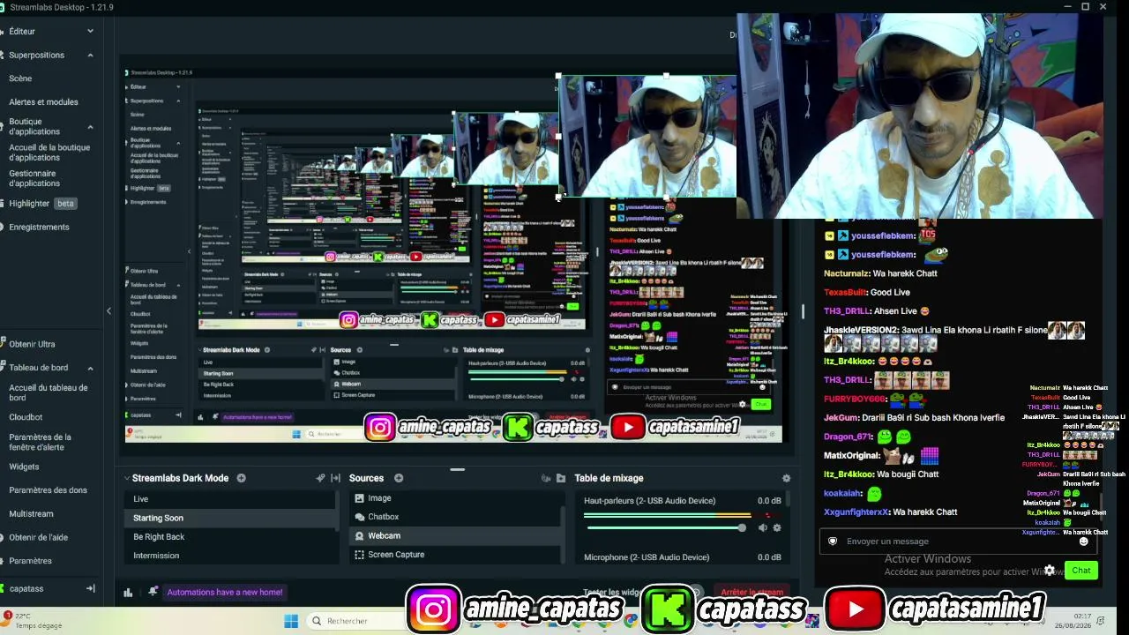Open the emoji picker in chat input
Image resolution: width=1129 pixels, height=635 pixels.
pos(1084,542)
